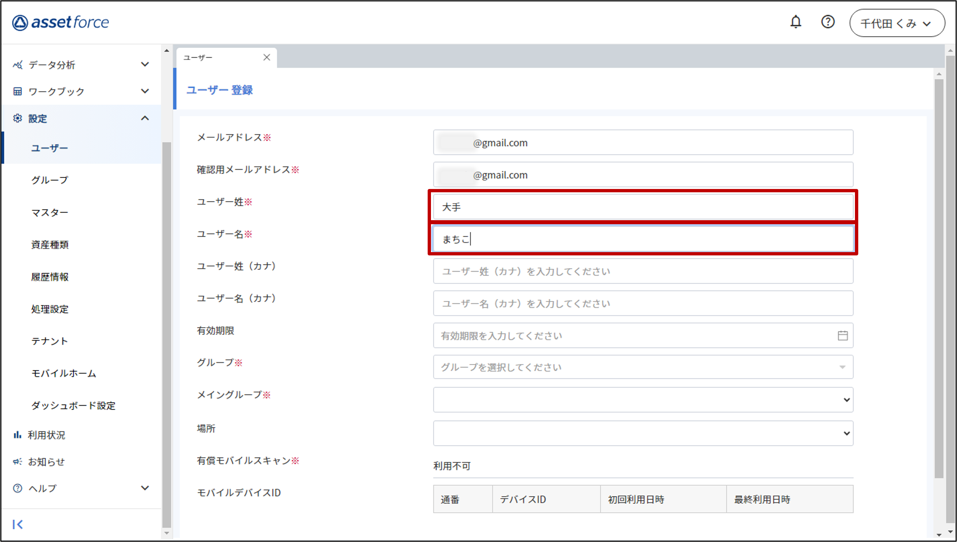Click the 利用状況 bar chart icon
Image resolution: width=957 pixels, height=542 pixels.
[x=17, y=434]
